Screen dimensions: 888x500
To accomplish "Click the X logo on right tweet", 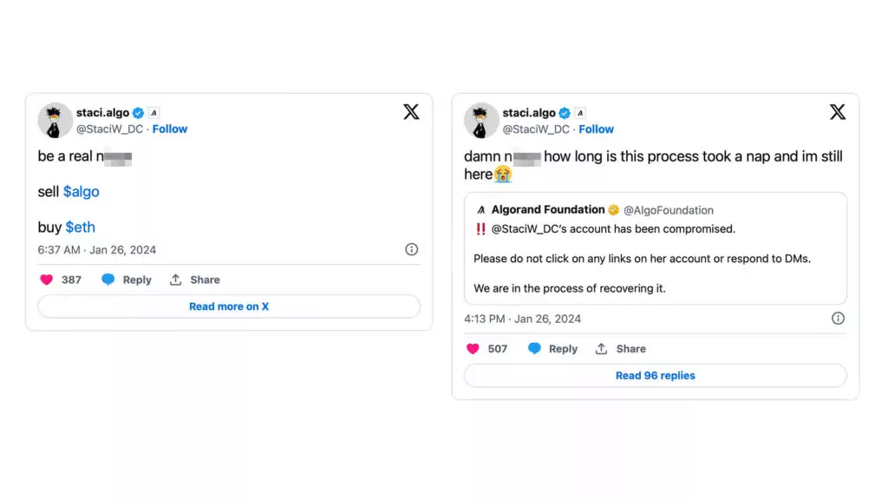I will click(x=838, y=112).
